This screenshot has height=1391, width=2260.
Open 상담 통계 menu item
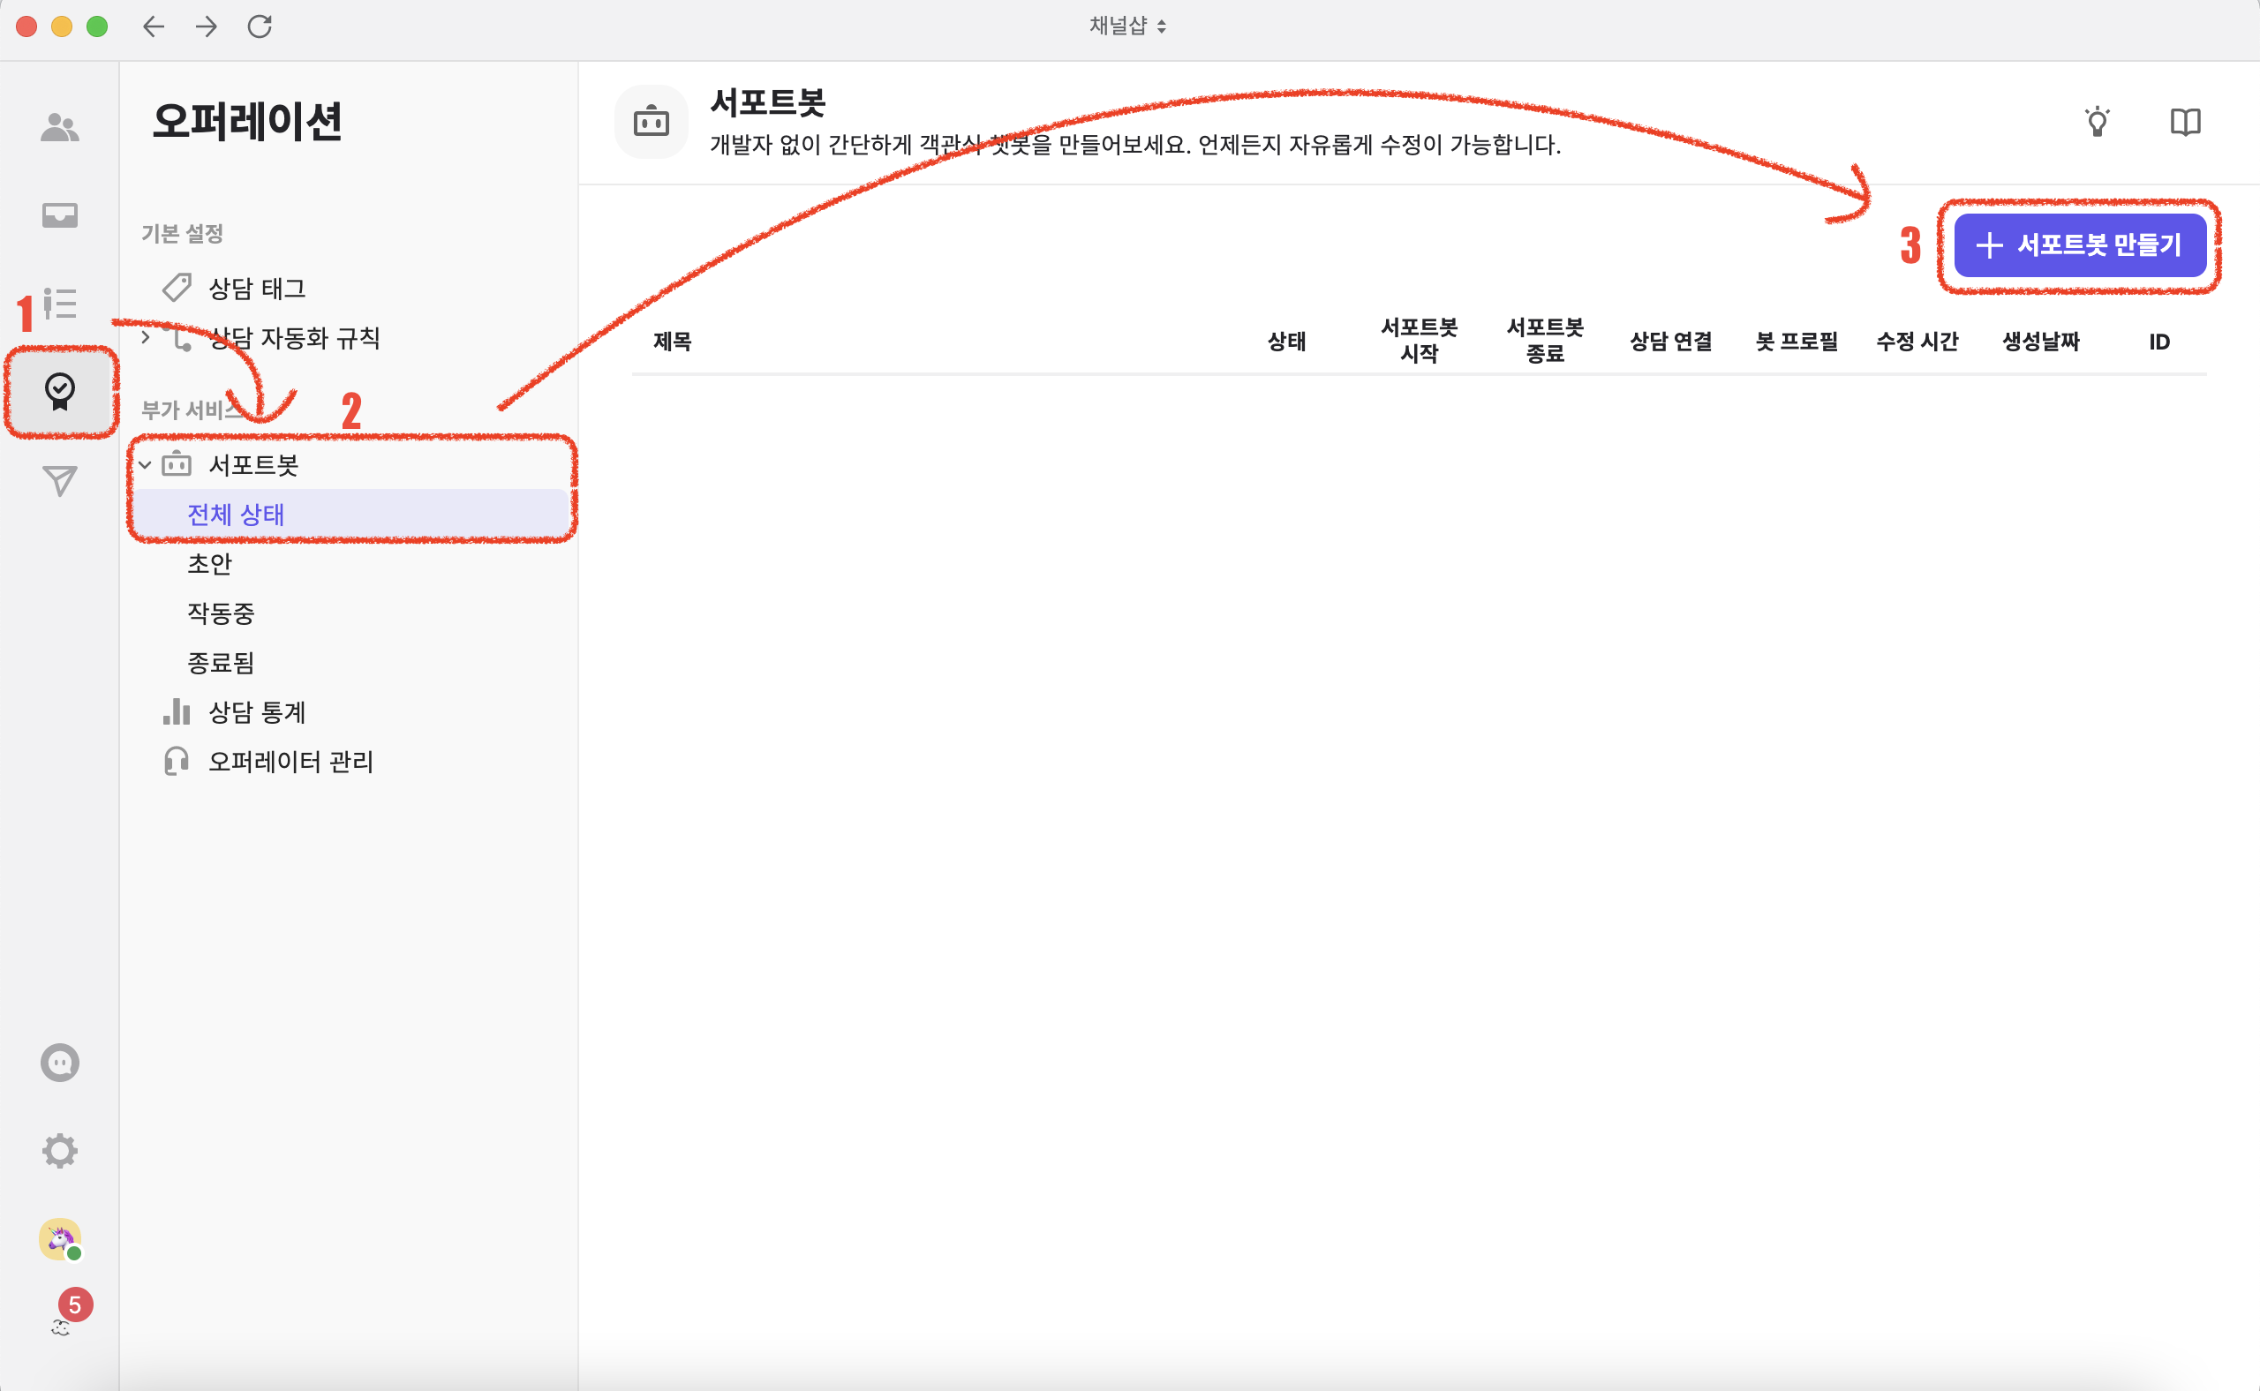click(256, 712)
